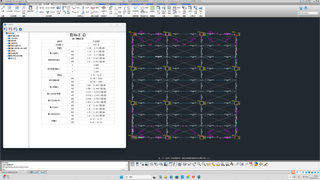Image resolution: width=320 pixels, height=180 pixels.
Task: Switch to the DWG转换 ribbon tab
Action: (x=22, y=4)
